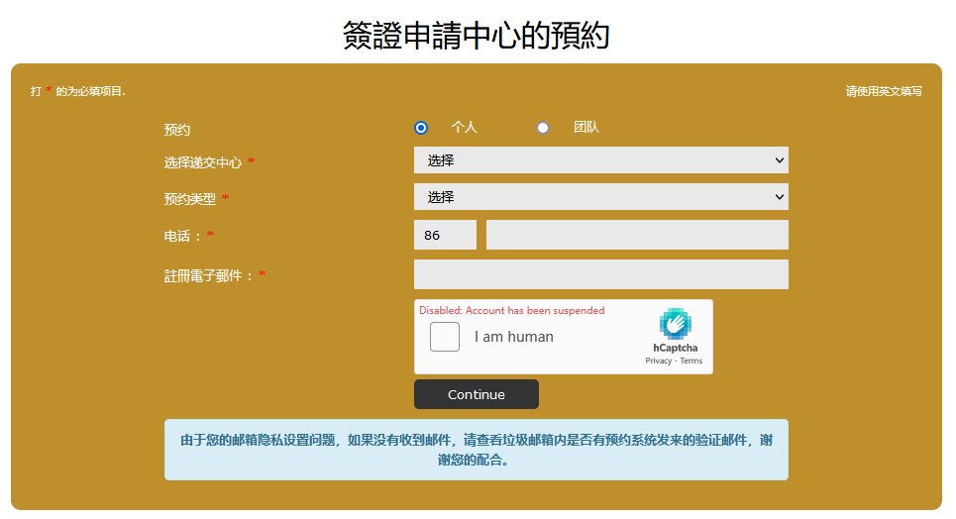Click the 打 * 的为必填项目 required-fields note

(x=77, y=91)
